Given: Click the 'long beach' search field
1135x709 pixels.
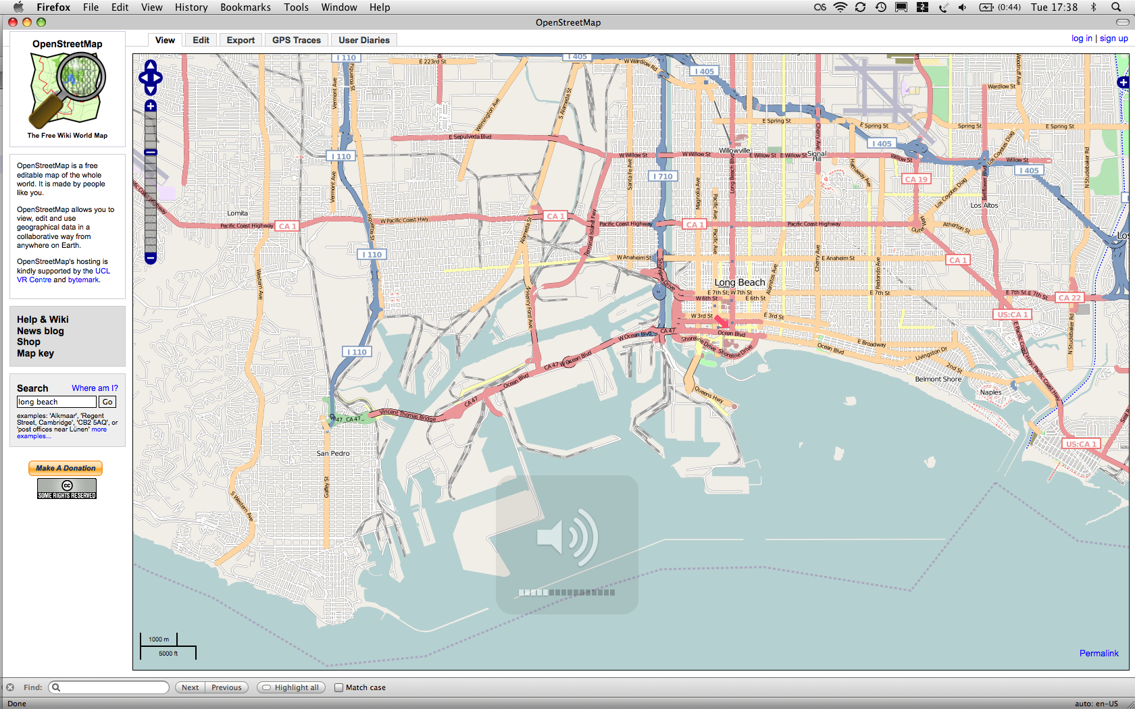Looking at the screenshot, I should [57, 402].
